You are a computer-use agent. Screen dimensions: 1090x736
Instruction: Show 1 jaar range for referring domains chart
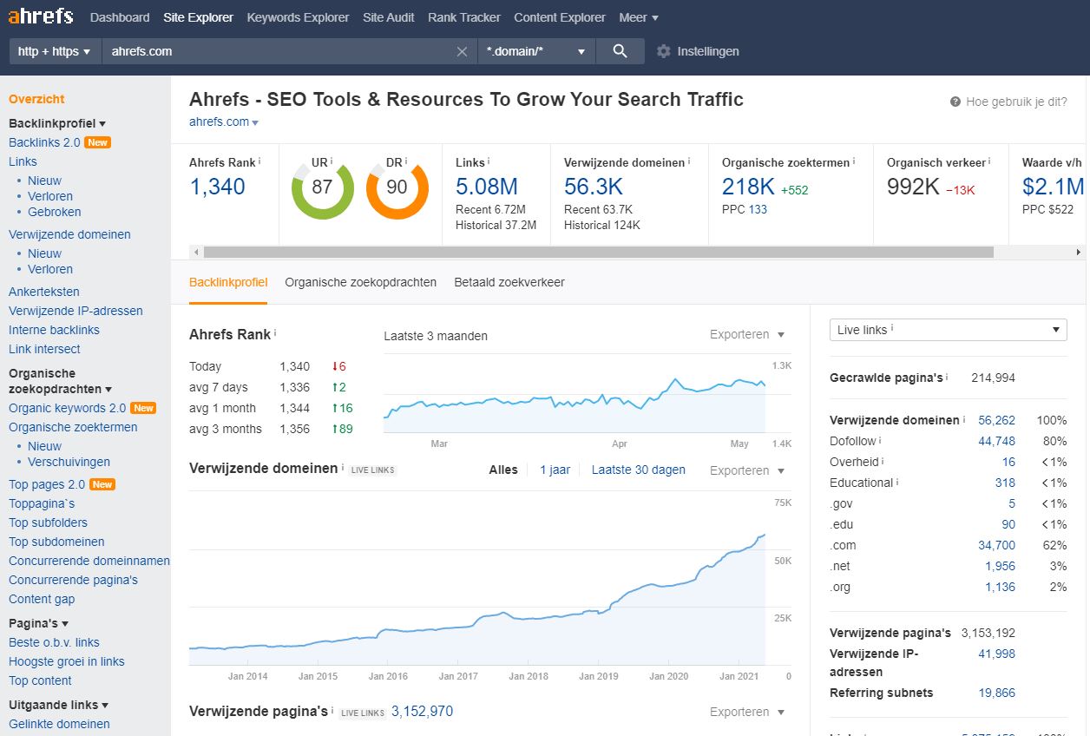(x=555, y=470)
